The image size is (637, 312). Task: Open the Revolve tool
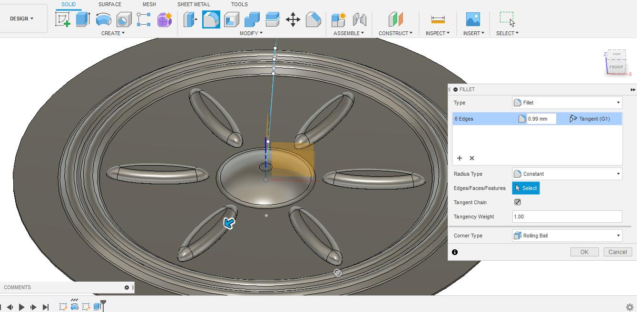pos(104,20)
